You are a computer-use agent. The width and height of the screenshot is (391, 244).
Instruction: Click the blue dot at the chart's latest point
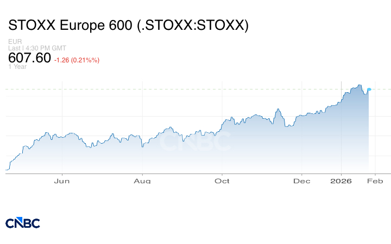coord(369,89)
